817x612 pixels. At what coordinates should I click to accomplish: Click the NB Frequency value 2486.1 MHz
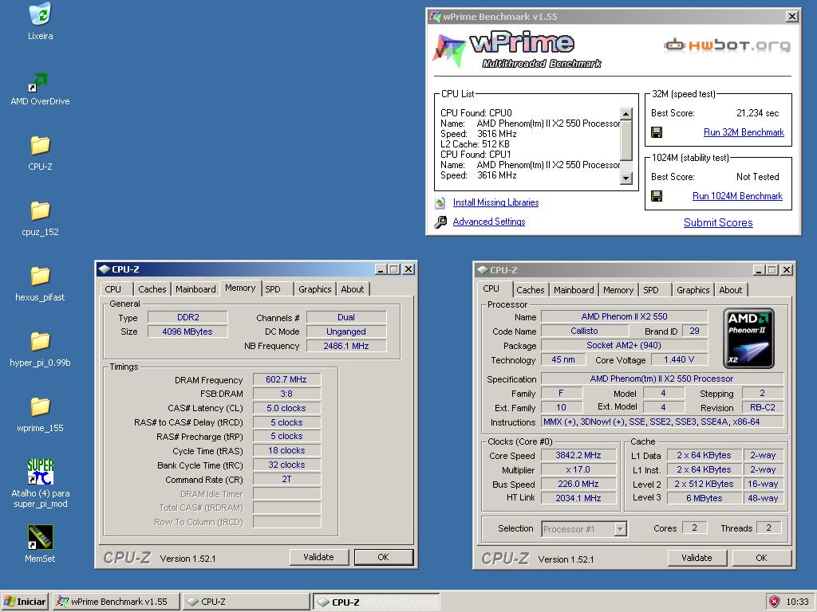[346, 346]
